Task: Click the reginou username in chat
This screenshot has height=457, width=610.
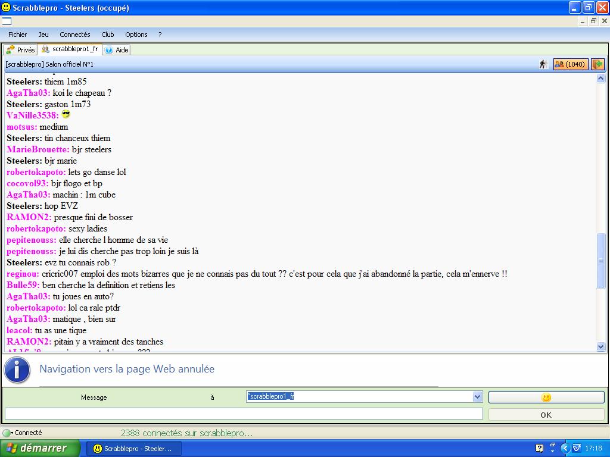Action: tap(23, 274)
